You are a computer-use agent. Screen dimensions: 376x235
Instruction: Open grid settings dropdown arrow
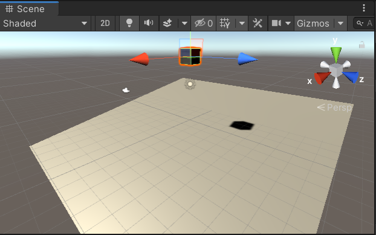(x=242, y=24)
